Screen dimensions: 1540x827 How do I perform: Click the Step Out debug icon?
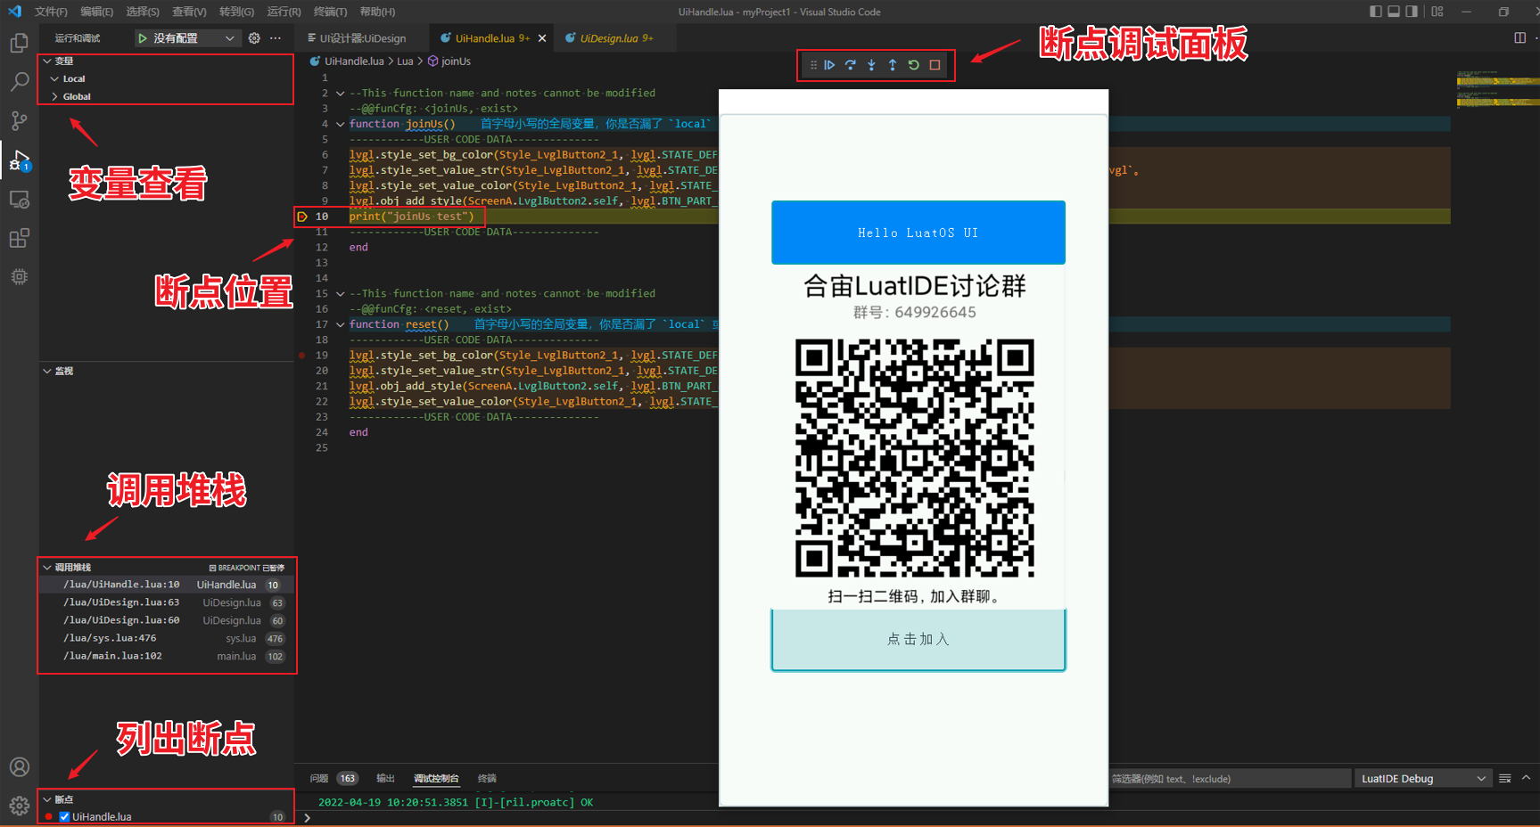pyautogui.click(x=892, y=64)
